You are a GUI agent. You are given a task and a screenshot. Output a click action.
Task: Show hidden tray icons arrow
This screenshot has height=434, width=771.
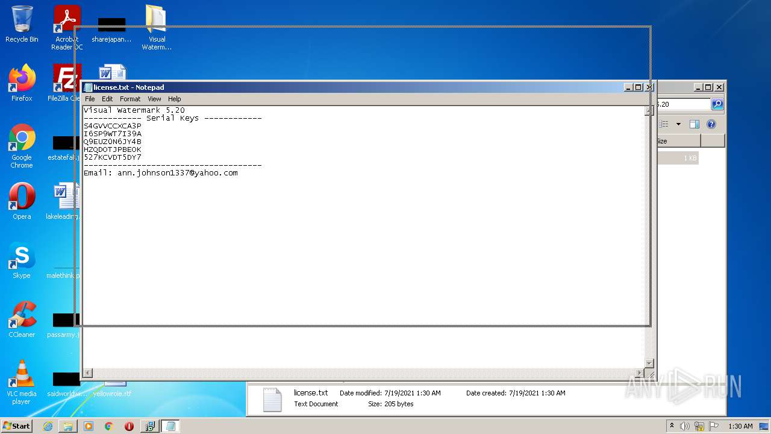pyautogui.click(x=672, y=426)
